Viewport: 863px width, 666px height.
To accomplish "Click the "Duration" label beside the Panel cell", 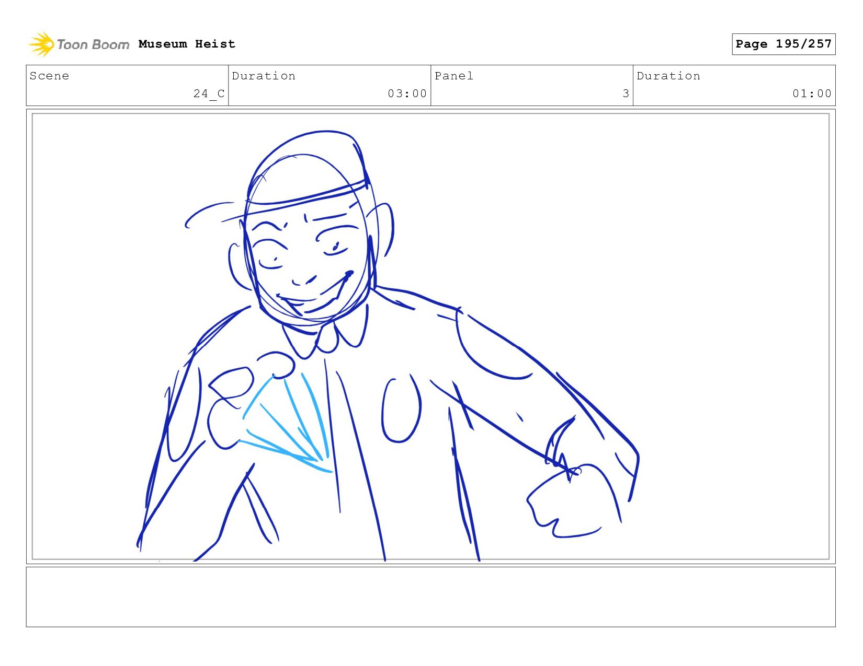I will click(x=668, y=76).
